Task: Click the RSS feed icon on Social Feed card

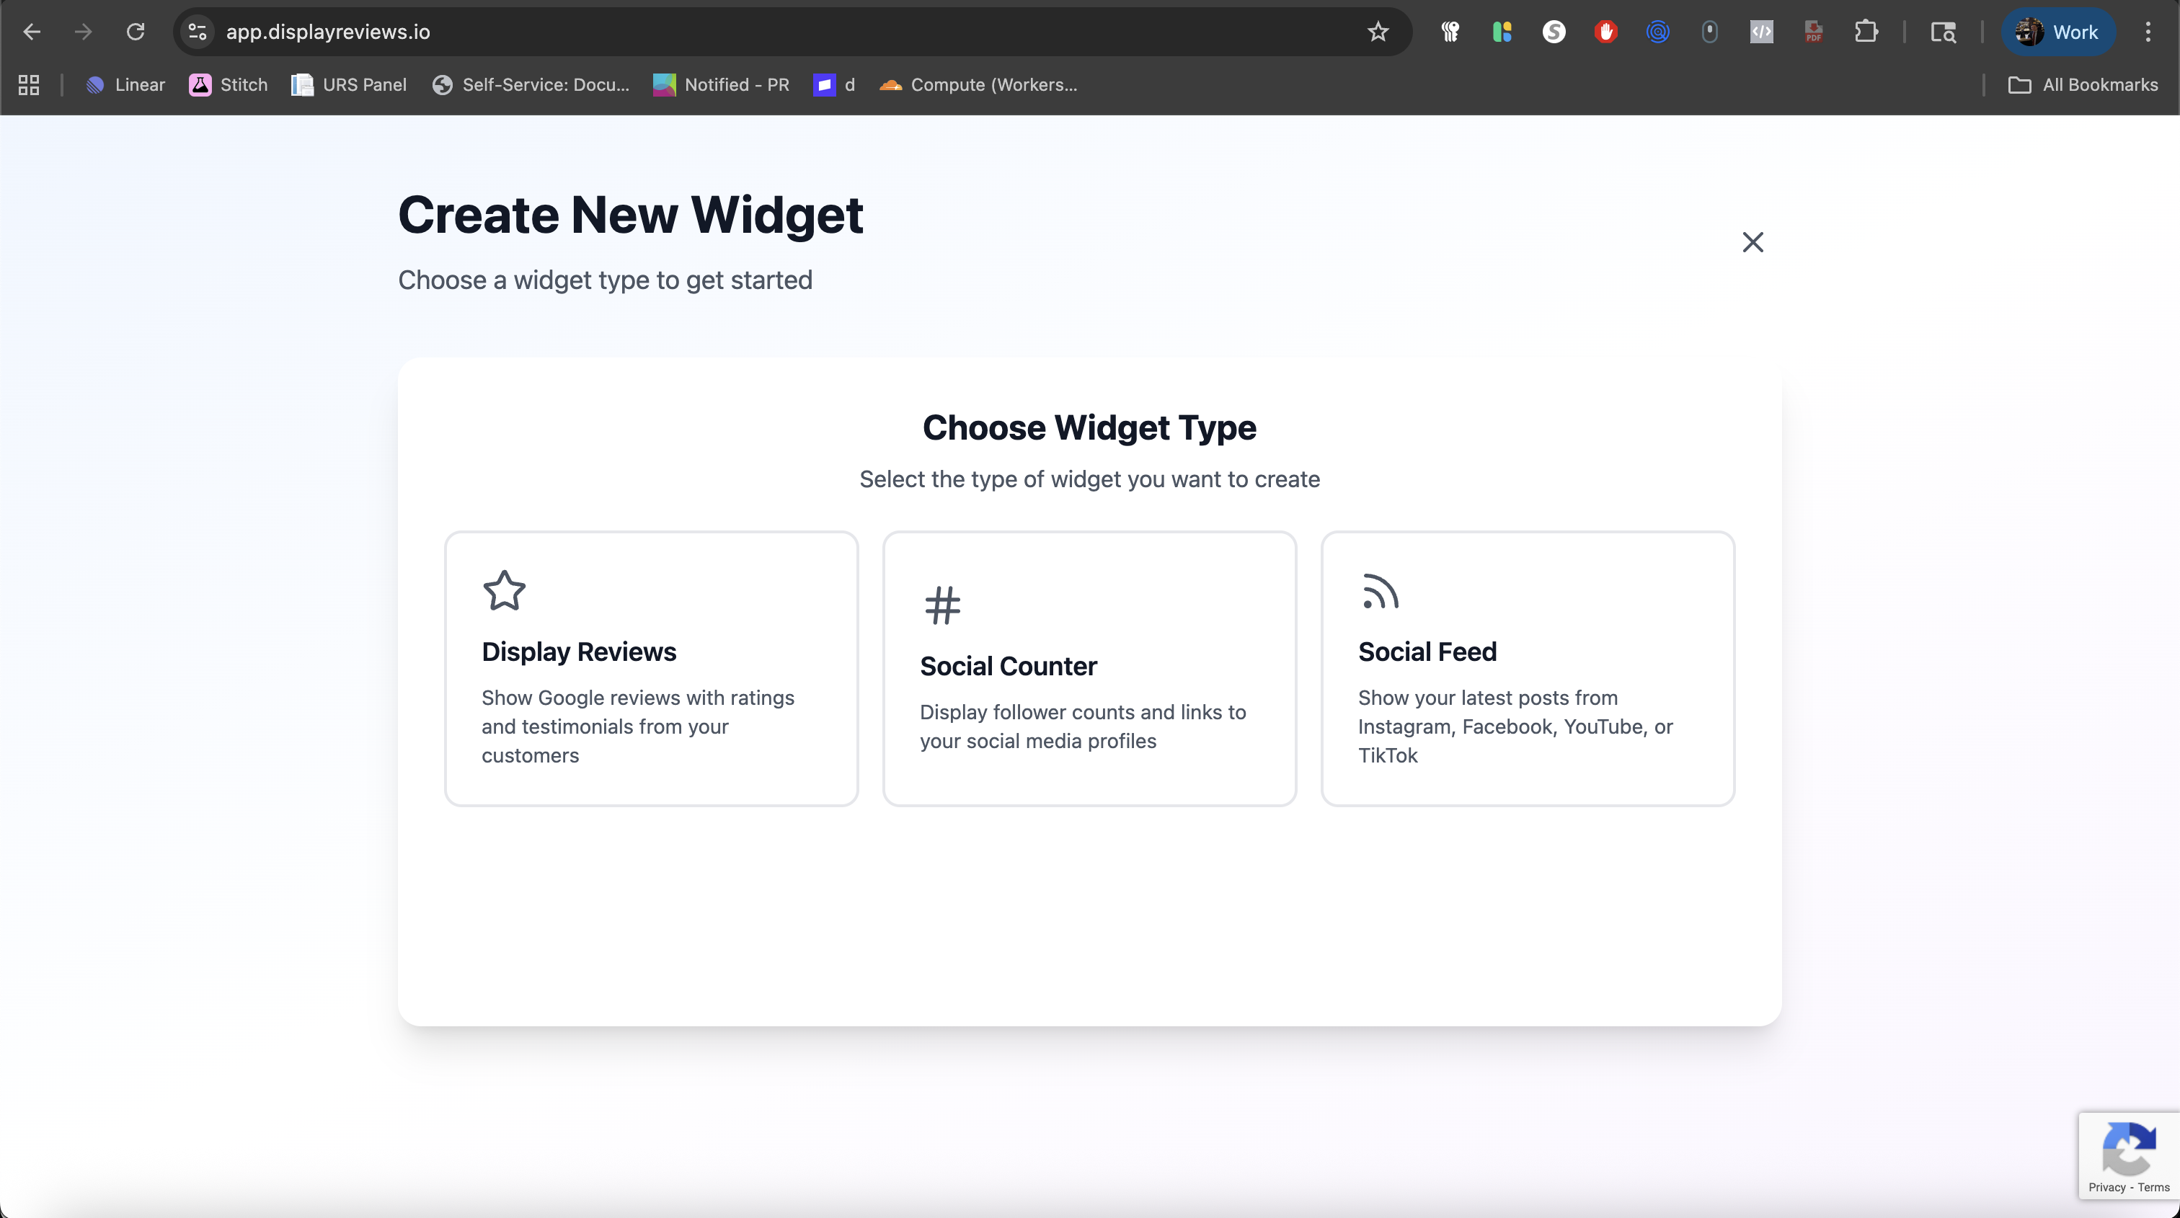Action: tap(1379, 592)
